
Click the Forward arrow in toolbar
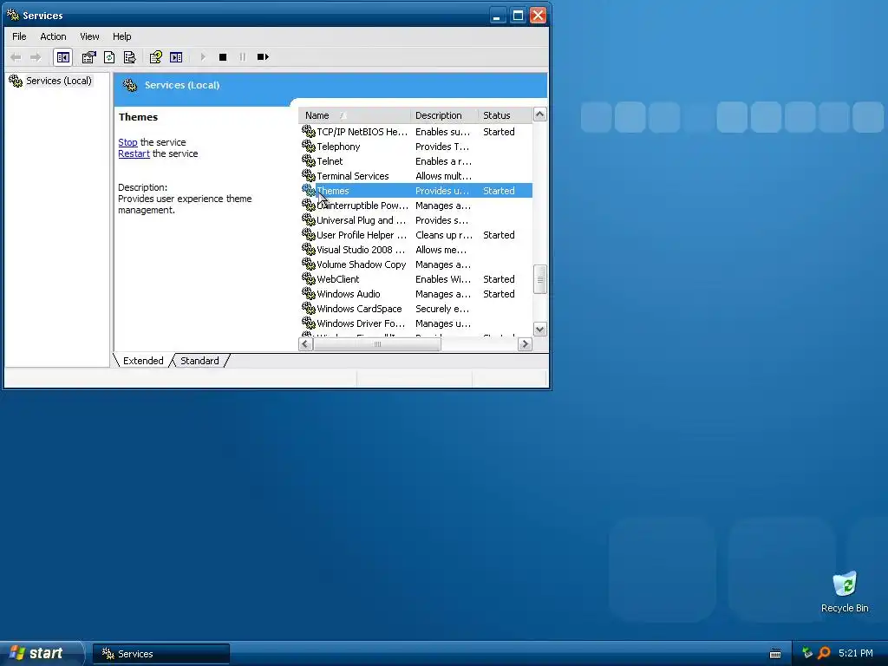coord(36,57)
